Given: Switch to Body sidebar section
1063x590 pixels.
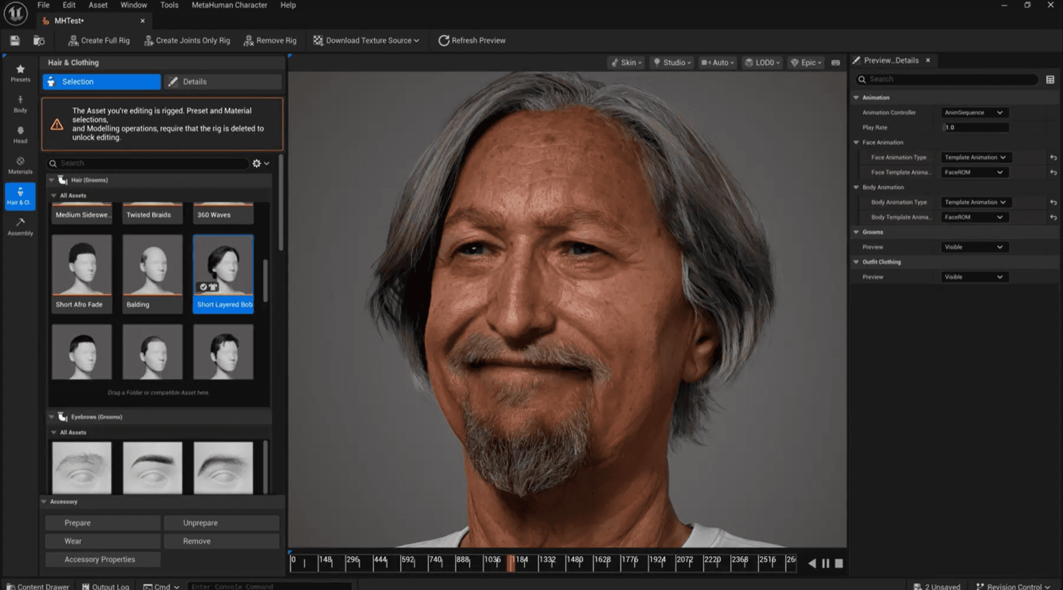Looking at the screenshot, I should pyautogui.click(x=20, y=104).
